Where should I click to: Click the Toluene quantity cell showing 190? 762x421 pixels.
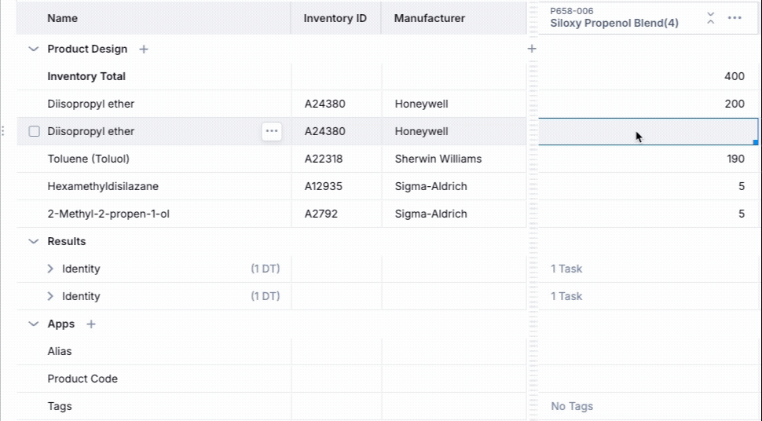pos(648,159)
